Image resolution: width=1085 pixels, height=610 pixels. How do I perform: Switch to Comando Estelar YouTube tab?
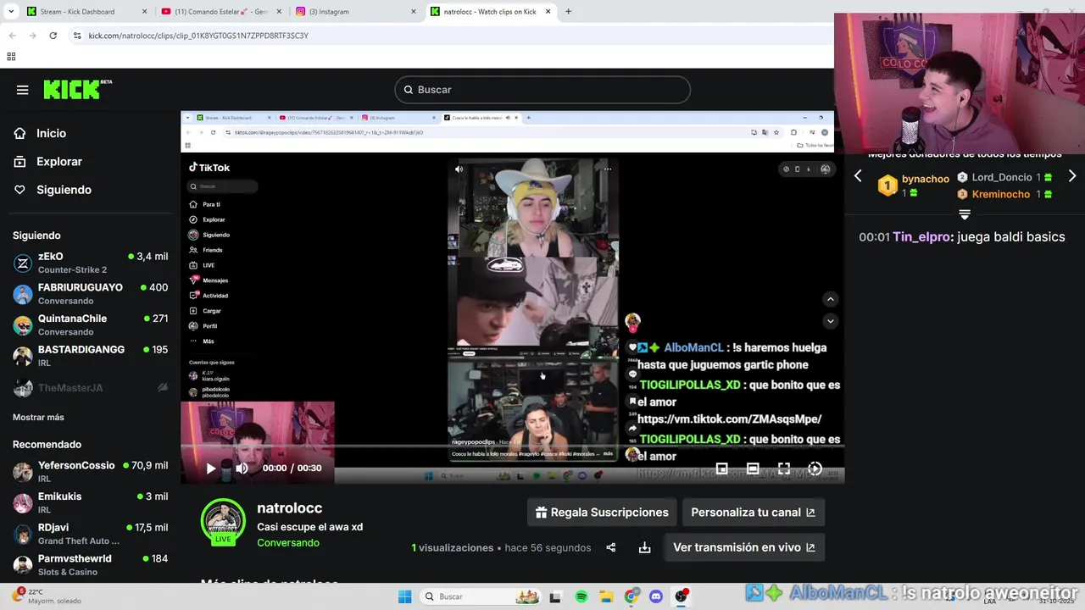pos(221,12)
